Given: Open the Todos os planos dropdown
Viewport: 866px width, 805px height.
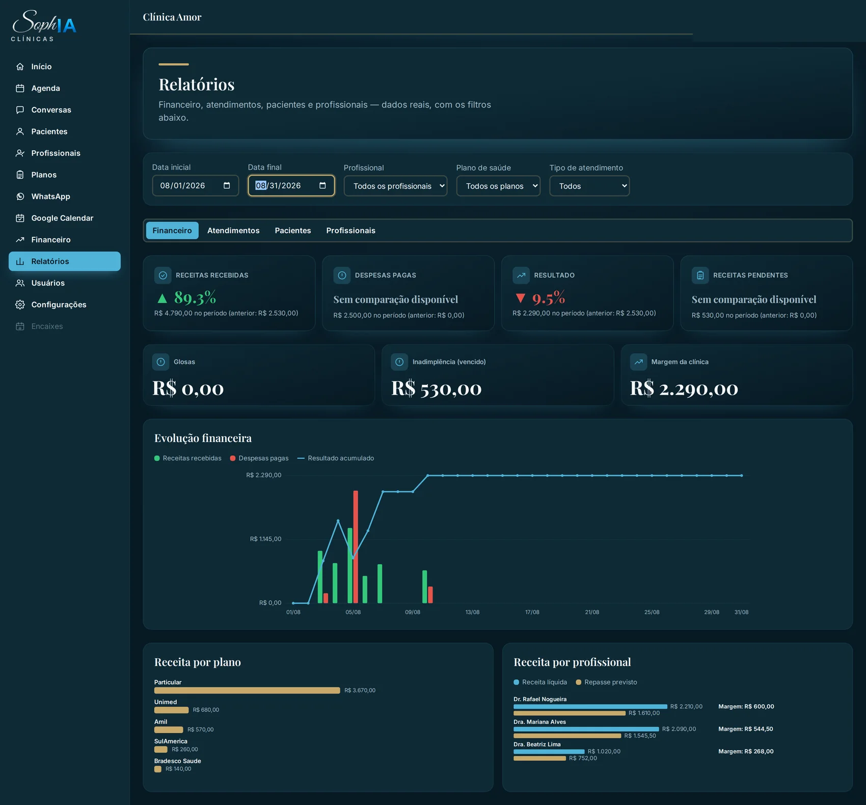Looking at the screenshot, I should click(x=498, y=186).
